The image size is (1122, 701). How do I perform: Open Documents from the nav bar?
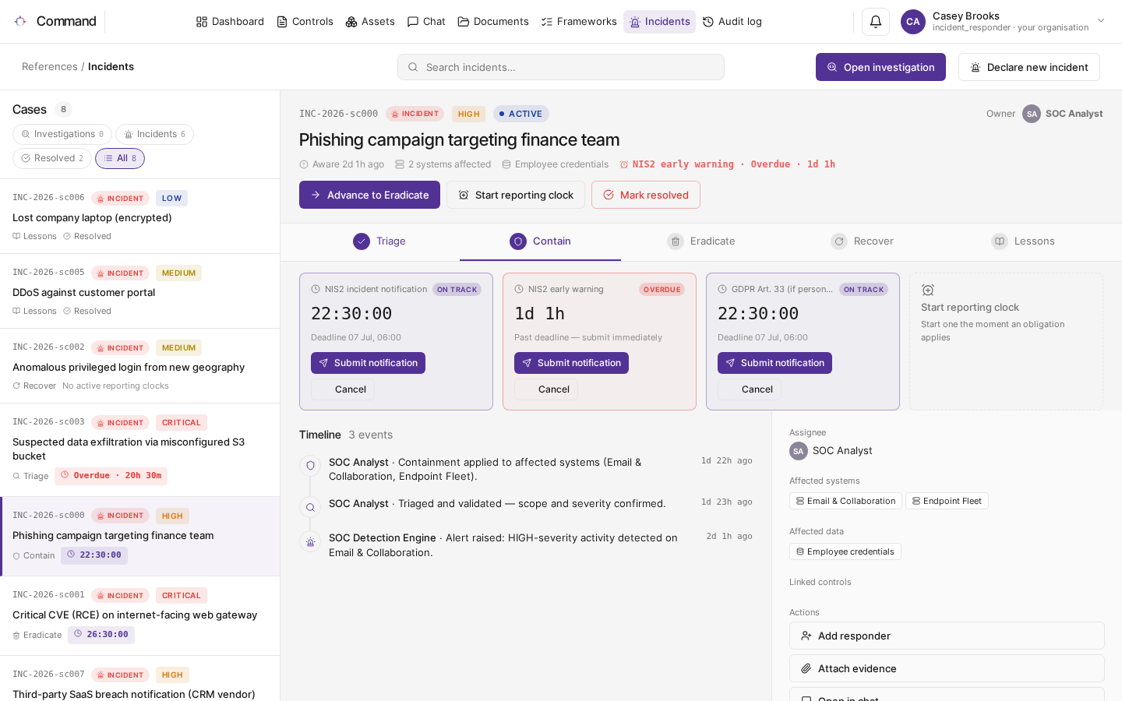[493, 22]
